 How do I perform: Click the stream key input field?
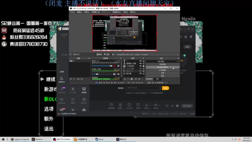[144, 88]
